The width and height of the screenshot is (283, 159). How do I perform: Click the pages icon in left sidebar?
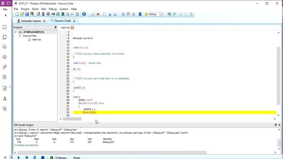point(5,37)
